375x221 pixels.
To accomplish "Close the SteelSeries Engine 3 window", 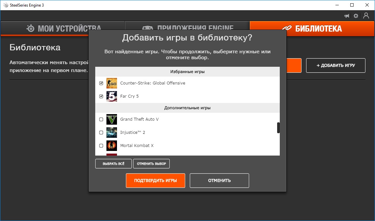I will tap(367, 5).
